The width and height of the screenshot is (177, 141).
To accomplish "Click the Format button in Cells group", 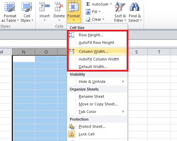I will coord(74,12).
